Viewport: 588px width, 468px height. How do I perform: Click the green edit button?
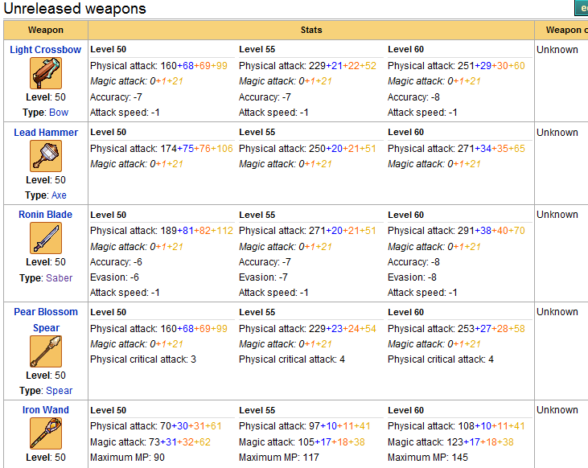click(x=581, y=9)
